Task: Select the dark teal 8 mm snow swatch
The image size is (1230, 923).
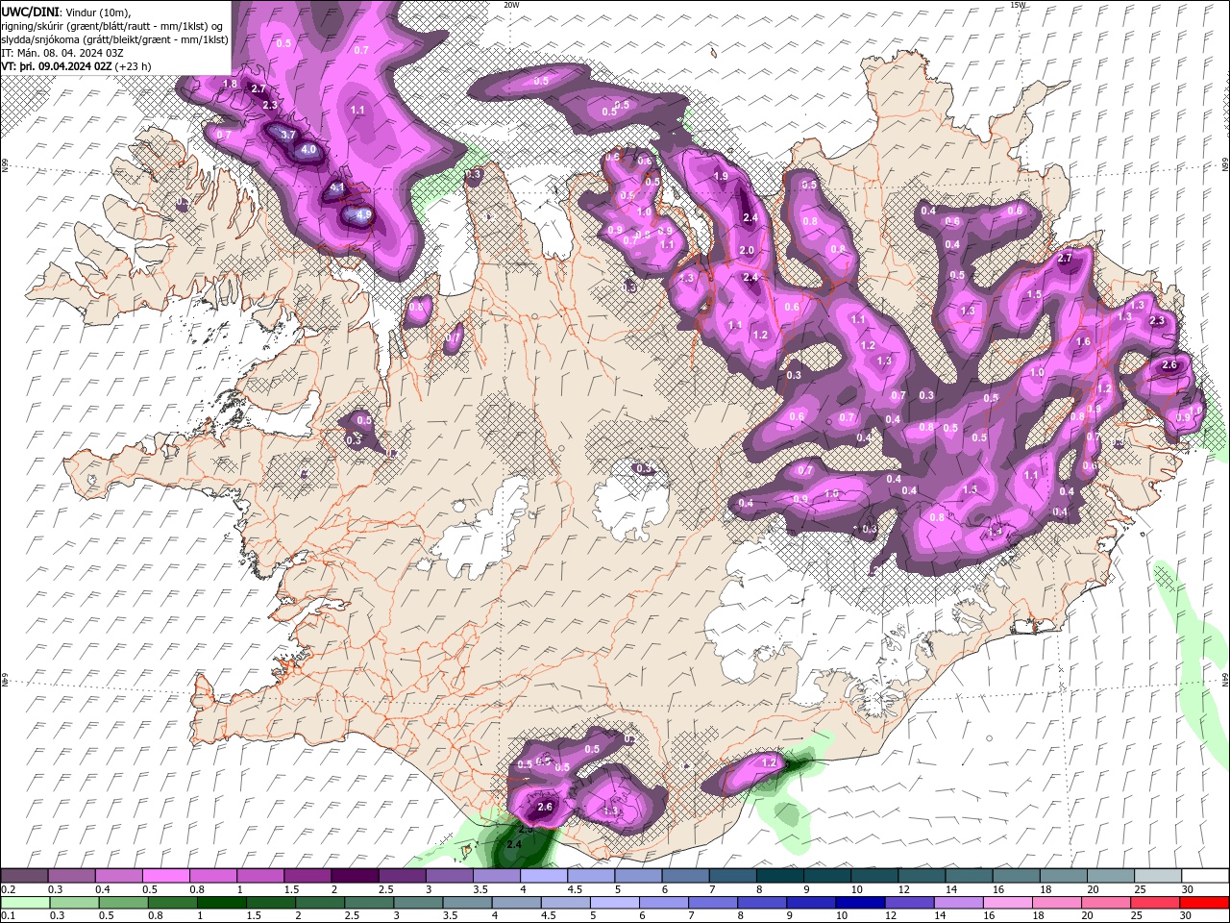Action: point(780,876)
